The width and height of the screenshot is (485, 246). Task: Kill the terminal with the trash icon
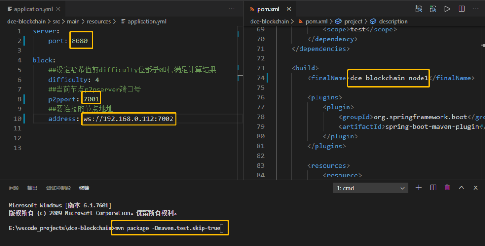tap(447, 188)
